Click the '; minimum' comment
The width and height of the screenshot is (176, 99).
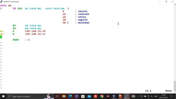click(82, 23)
